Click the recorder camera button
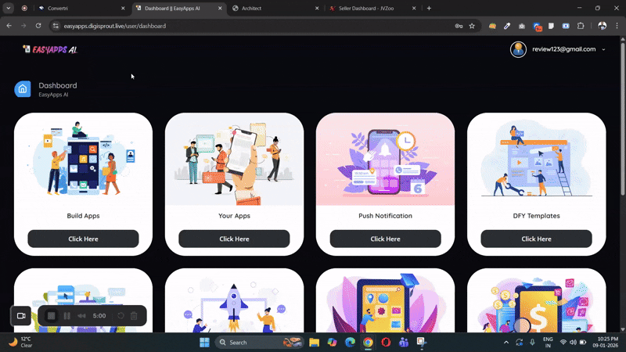The image size is (626, 352). click(21, 316)
